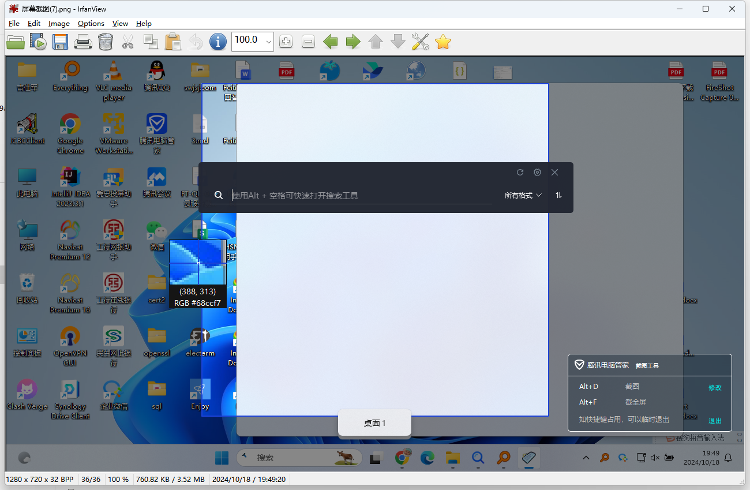This screenshot has height=490, width=750.
Task: Click the Undo arrow toolbar icon
Action: coord(196,42)
